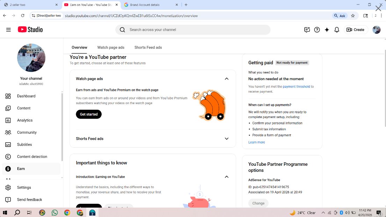Image resolution: width=386 pixels, height=217 pixels.
Task: Open Dashboard in the sidebar
Action: coord(31,96)
